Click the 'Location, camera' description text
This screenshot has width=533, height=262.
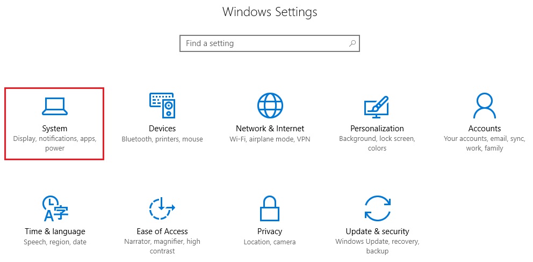270,242
